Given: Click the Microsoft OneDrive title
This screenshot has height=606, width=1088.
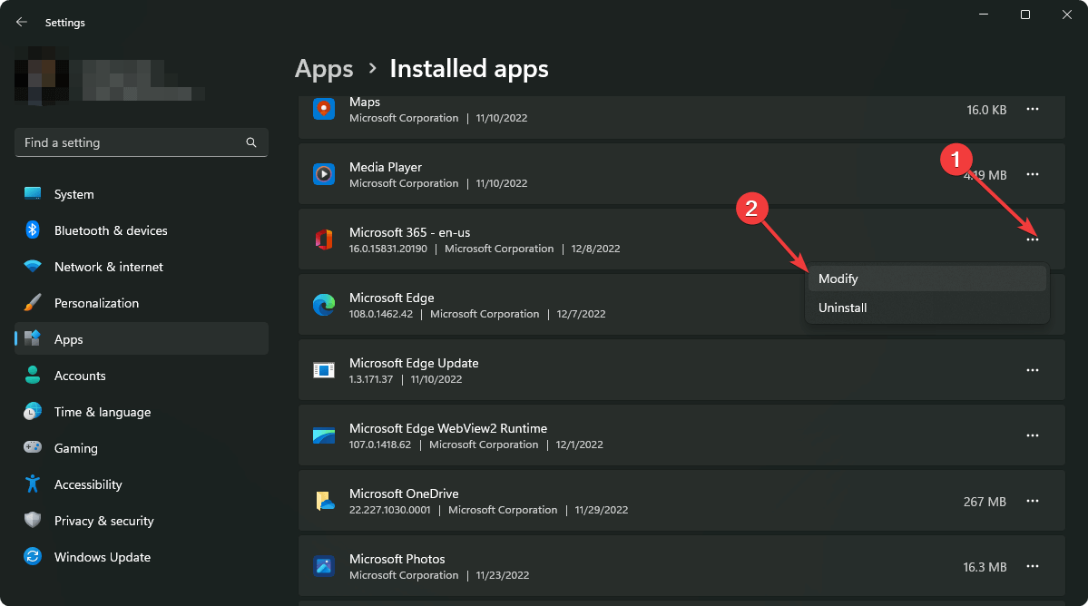Looking at the screenshot, I should tap(404, 494).
